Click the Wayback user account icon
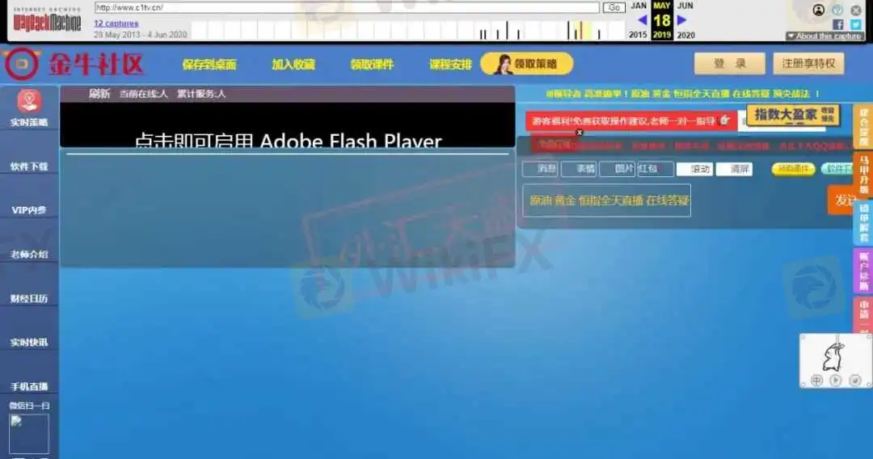Image resolution: width=873 pixels, height=459 pixels. coord(818,10)
